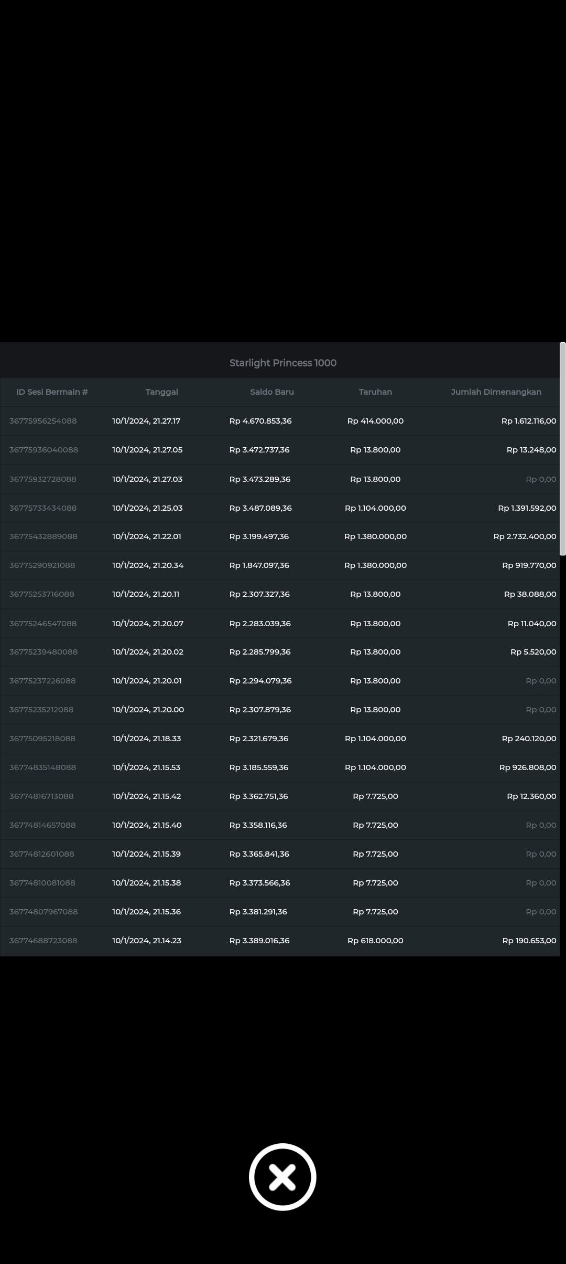The height and width of the screenshot is (1264, 566).
Task: Click the vertical scrollbar thumb
Action: point(562,449)
